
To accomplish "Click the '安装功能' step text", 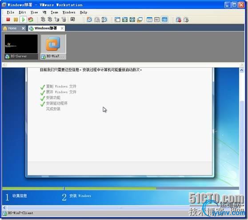I will pos(53,98).
